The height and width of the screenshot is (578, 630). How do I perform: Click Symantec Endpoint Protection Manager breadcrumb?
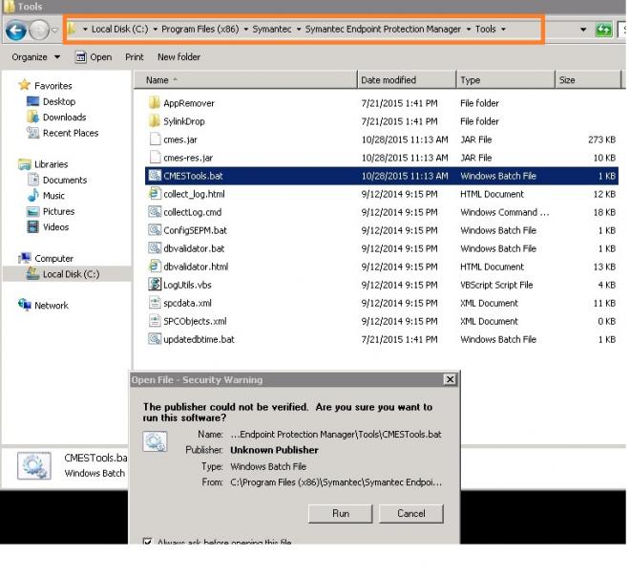(x=383, y=30)
